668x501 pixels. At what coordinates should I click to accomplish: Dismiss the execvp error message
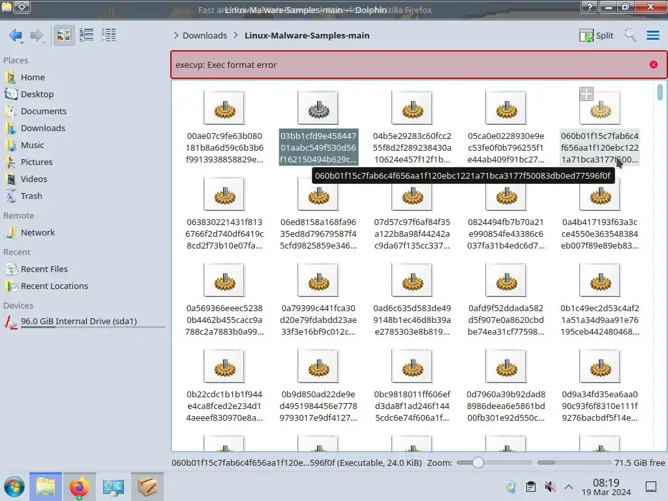[654, 65]
